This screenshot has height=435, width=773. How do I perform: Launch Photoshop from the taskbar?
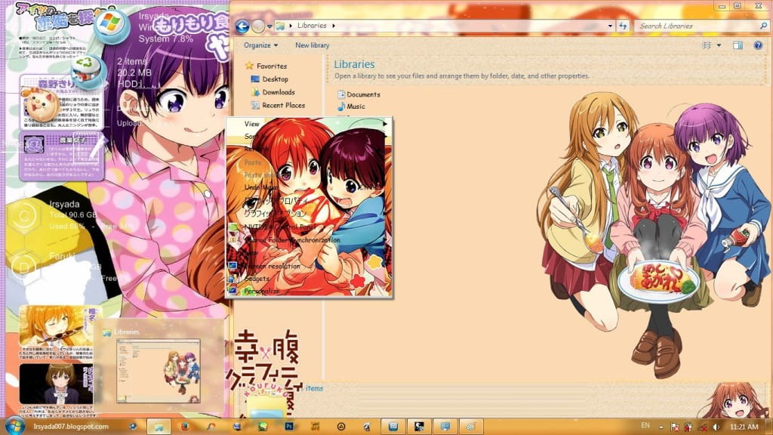coord(288,424)
